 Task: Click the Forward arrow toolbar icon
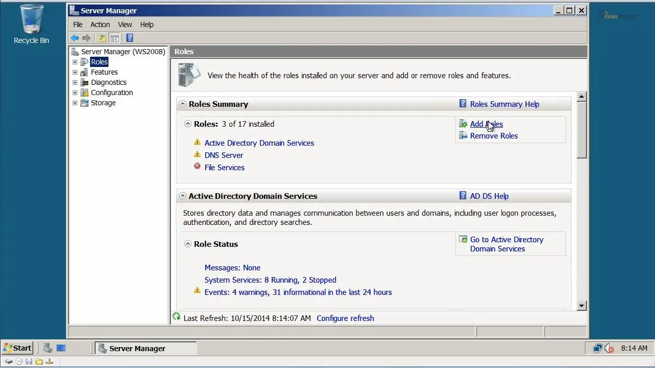[86, 38]
